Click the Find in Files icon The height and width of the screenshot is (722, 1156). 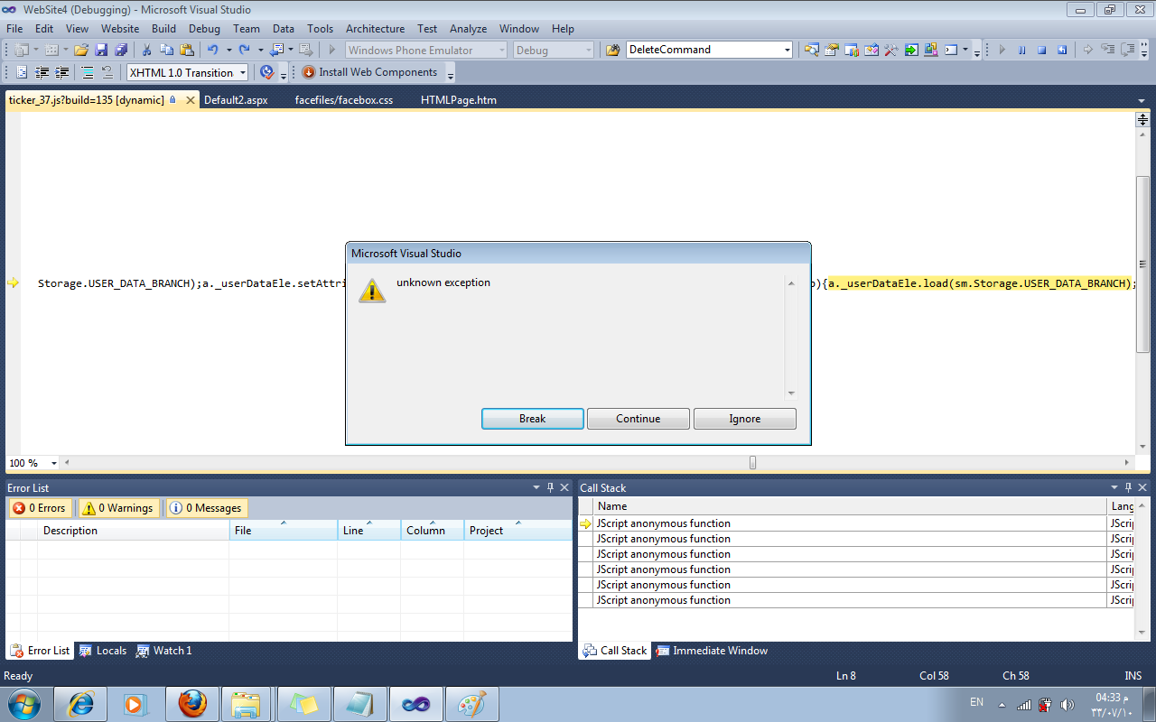pos(613,51)
